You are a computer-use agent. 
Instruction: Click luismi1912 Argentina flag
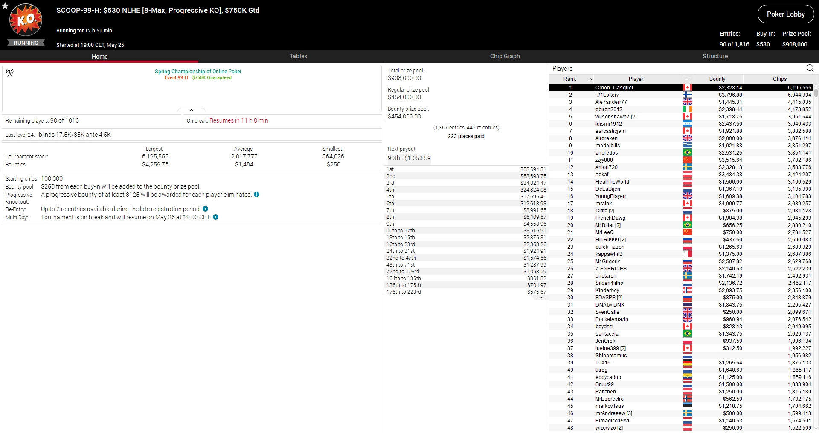pyautogui.click(x=687, y=124)
